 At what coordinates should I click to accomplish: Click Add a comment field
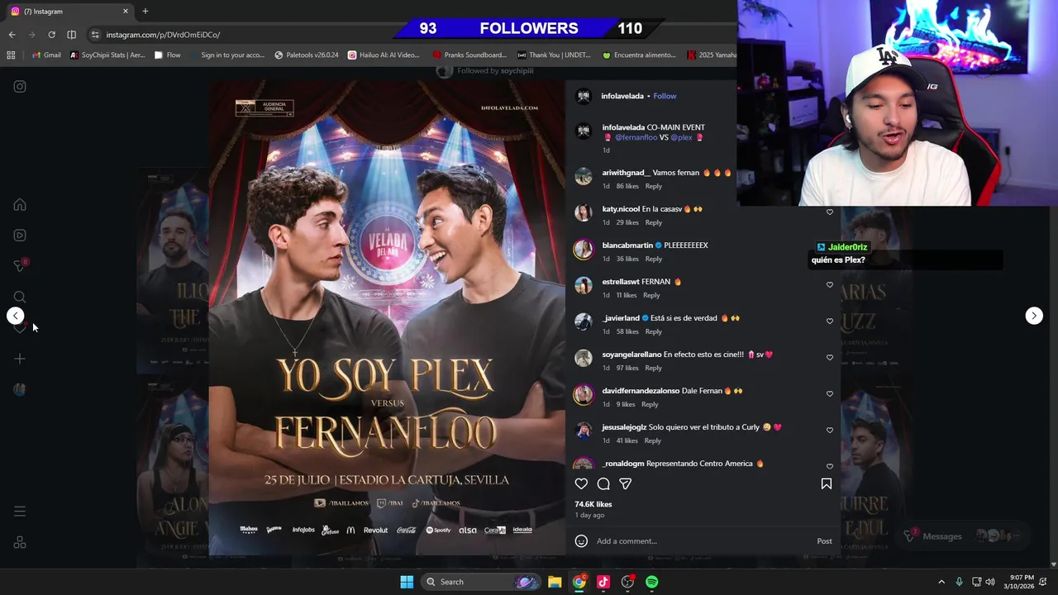(x=703, y=541)
